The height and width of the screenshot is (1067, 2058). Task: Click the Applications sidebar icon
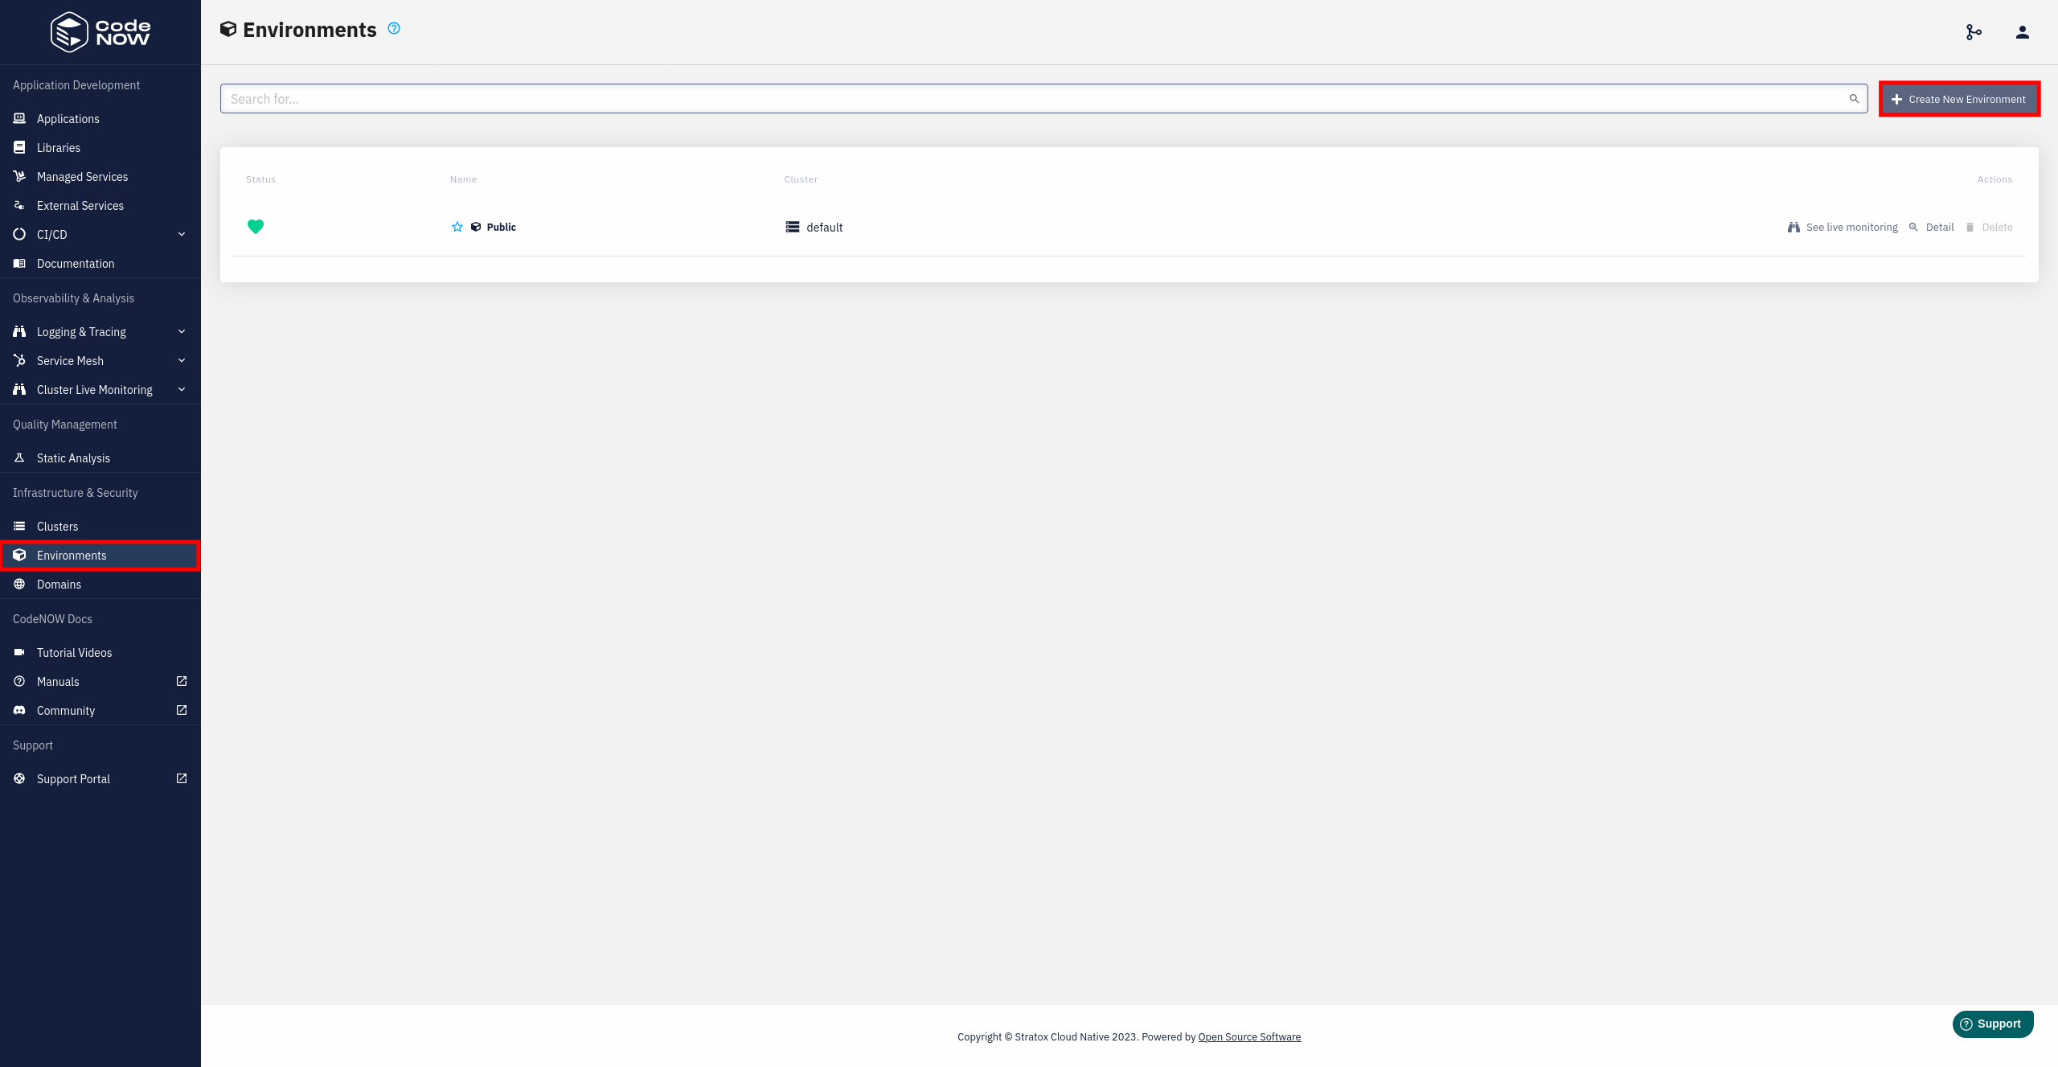click(19, 118)
